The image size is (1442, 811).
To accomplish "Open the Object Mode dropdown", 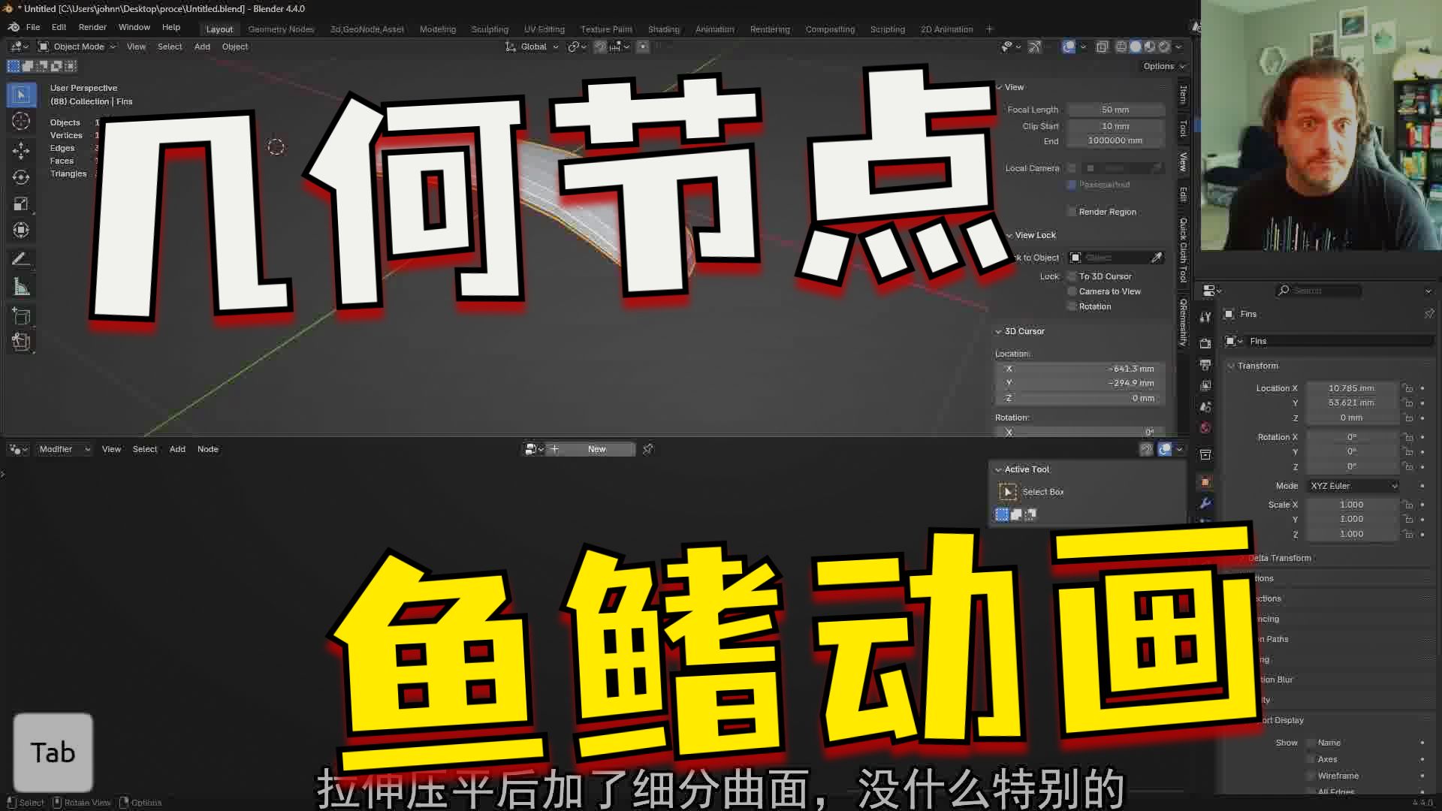I will click(x=77, y=47).
